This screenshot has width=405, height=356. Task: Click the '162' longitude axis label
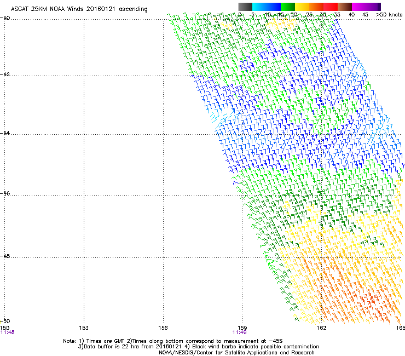pyautogui.click(x=321, y=328)
